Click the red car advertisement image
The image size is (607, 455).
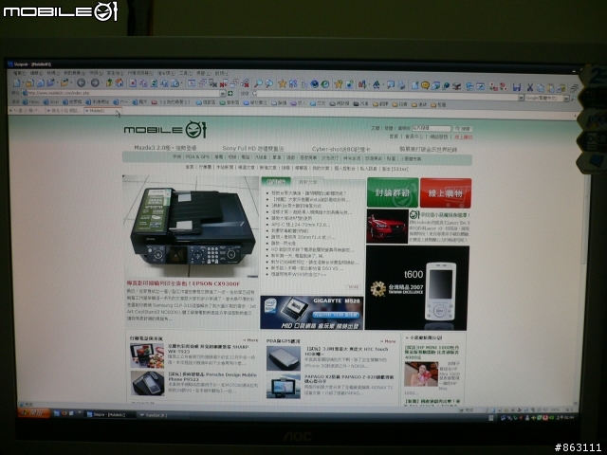point(387,227)
